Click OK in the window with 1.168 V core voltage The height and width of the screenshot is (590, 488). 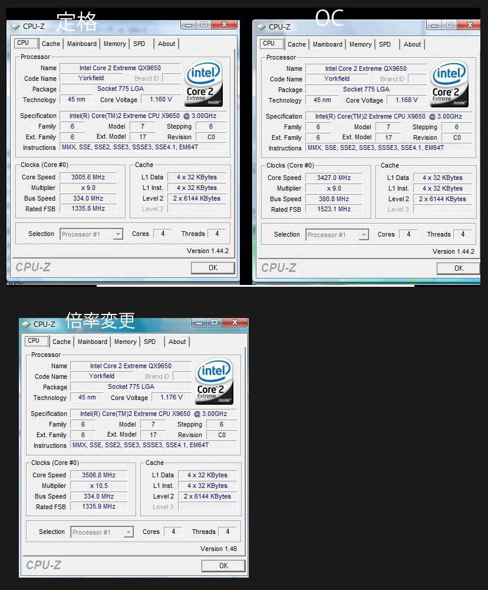(459, 268)
